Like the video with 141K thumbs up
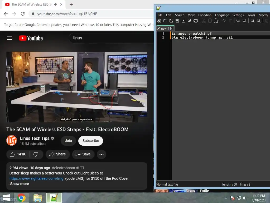Screen dimensions: 270x203 (18, 154)
